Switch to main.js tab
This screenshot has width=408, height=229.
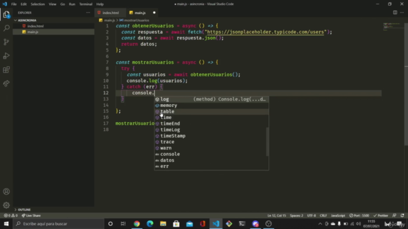tap(143, 13)
